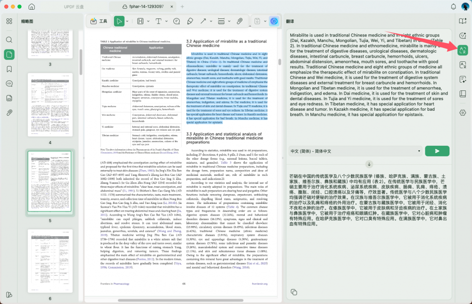The height and width of the screenshot is (304, 472).
Task: Open the AI assistant face icon in right sidebar
Action: 463,36
